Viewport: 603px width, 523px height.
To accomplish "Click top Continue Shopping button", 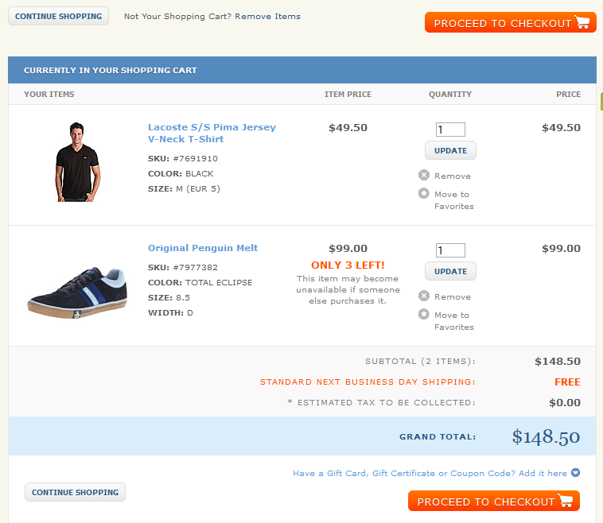I will point(58,16).
